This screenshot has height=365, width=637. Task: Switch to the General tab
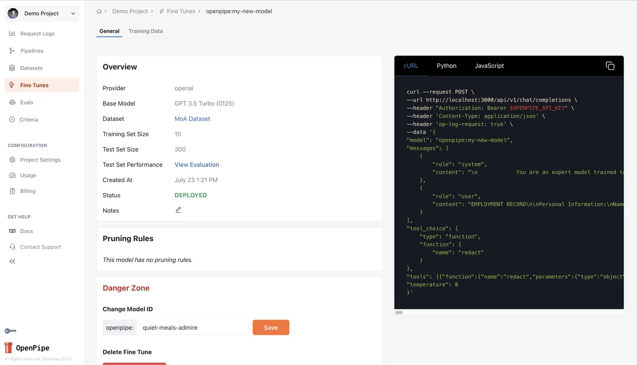point(109,31)
